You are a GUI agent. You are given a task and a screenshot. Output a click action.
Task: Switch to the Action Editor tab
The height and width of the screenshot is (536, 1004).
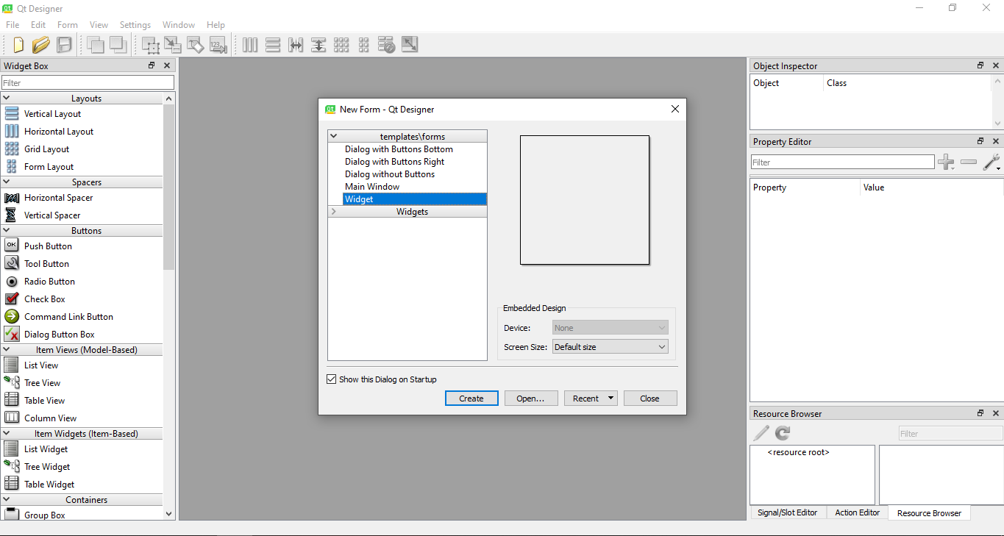click(x=858, y=512)
